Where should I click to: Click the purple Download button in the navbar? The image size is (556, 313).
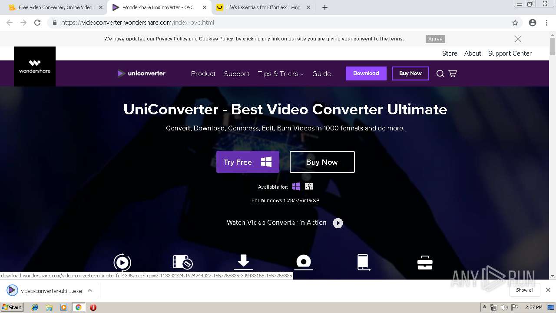[x=366, y=73]
